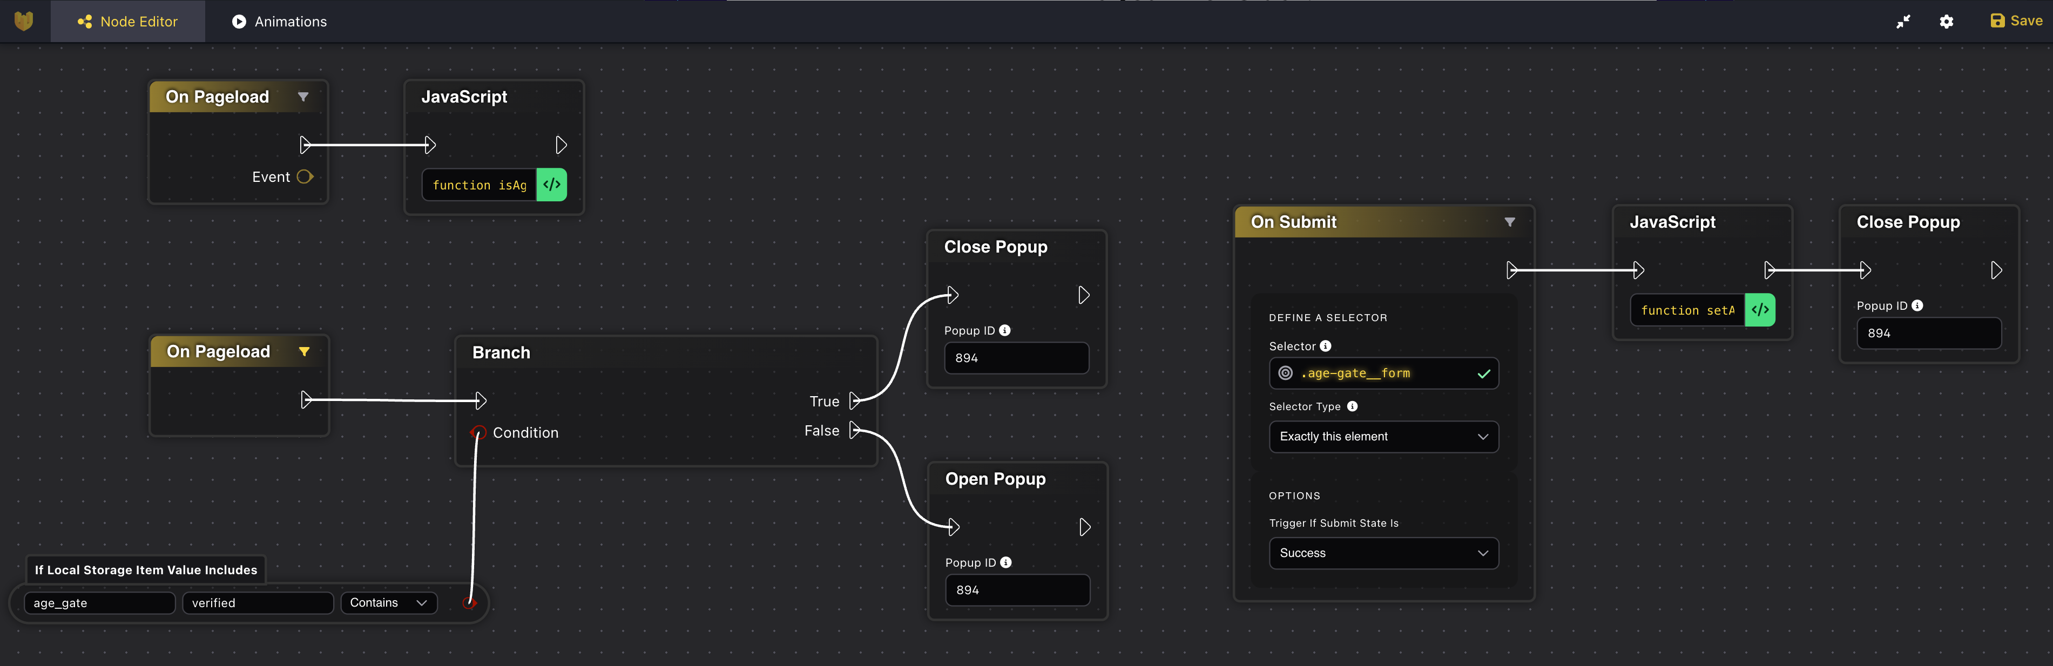Click the info icon next to the Selector label
This screenshot has width=2053, height=666.
pyautogui.click(x=1325, y=346)
